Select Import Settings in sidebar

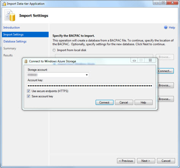point(25,34)
